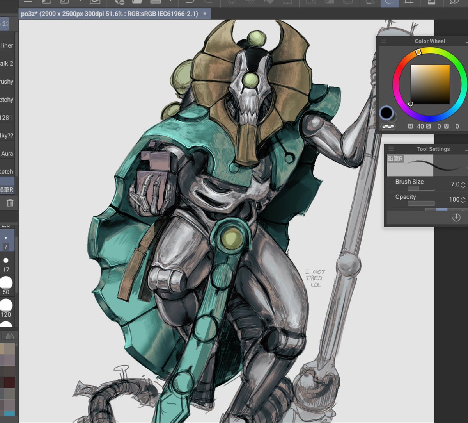Increase Opacity with up arrow
This screenshot has height=423, width=468.
point(463,197)
